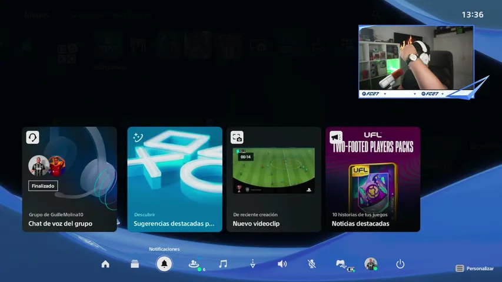502x282 pixels.
Task: Click the sparkle Descubrir icon
Action: [x=138, y=137]
